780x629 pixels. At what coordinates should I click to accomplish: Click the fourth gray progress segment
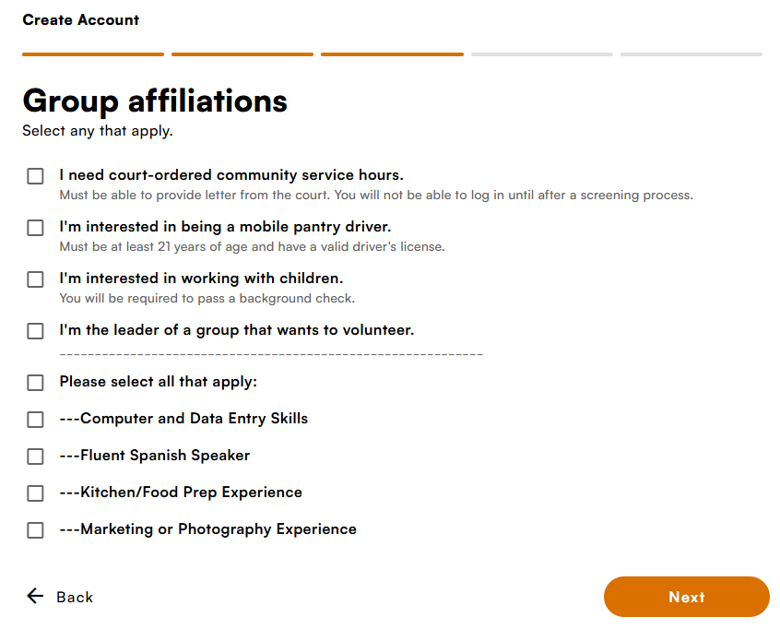tap(542, 54)
